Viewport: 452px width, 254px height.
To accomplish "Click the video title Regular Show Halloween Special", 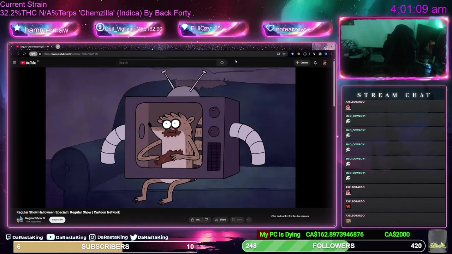I will pos(68,212).
